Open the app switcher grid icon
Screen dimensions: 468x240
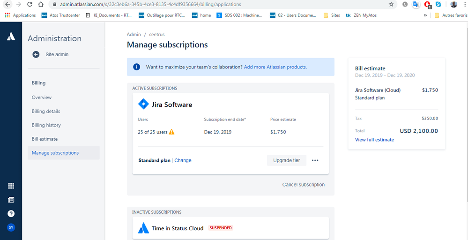click(x=11, y=186)
